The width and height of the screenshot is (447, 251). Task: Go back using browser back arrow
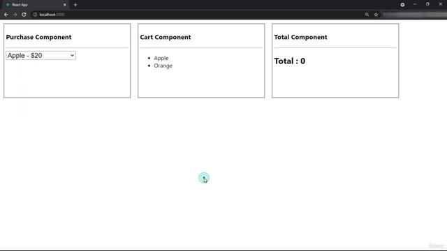6,15
